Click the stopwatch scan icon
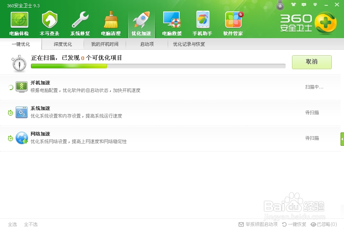The width and height of the screenshot is (344, 229). point(19,64)
